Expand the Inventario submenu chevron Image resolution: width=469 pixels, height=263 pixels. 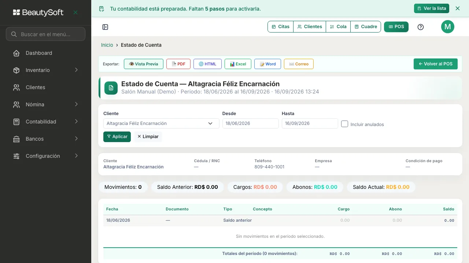76,70
